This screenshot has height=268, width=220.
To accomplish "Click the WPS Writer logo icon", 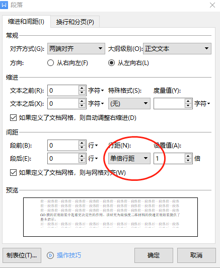I will click(4, 5).
